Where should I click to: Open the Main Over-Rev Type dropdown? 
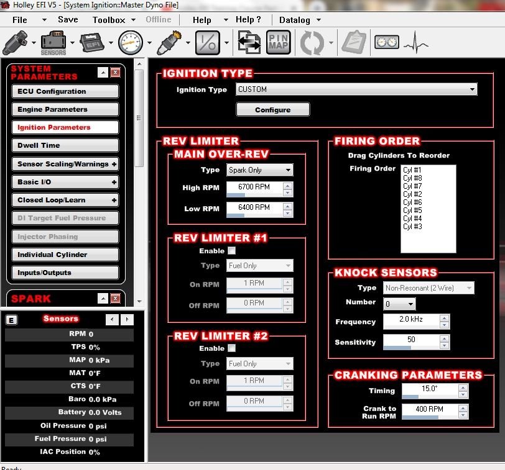tap(259, 169)
